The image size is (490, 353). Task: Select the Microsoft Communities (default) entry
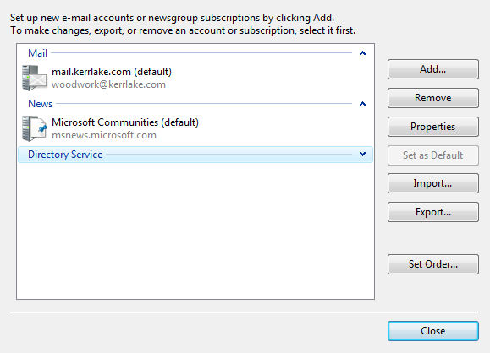click(125, 122)
